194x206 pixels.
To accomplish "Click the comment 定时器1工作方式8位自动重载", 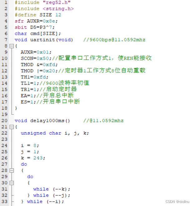I will [105, 71].
